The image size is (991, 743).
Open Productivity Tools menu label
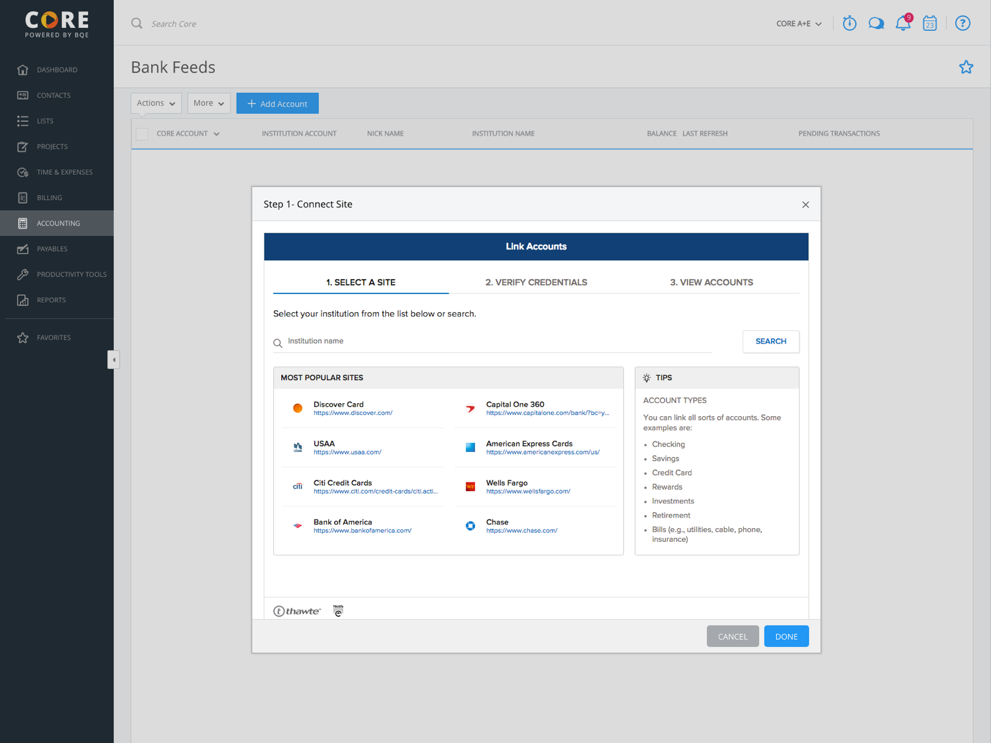72,274
